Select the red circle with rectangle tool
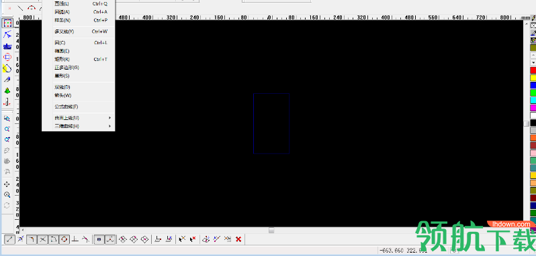 (x=7, y=57)
